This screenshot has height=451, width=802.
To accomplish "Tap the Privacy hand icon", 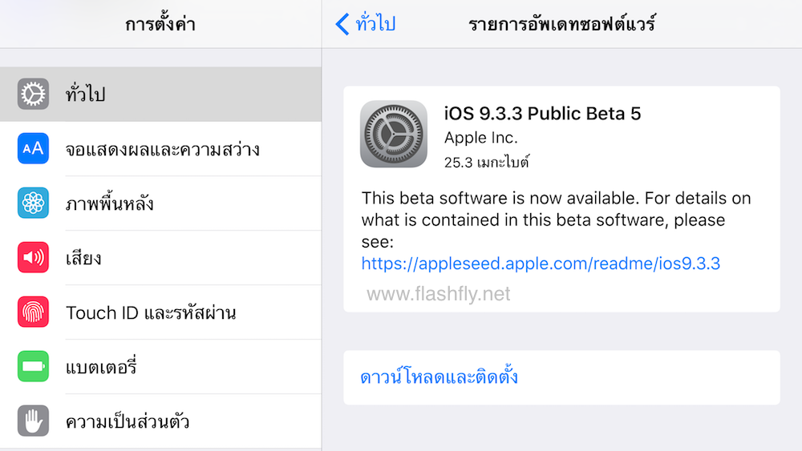I will tap(34, 421).
